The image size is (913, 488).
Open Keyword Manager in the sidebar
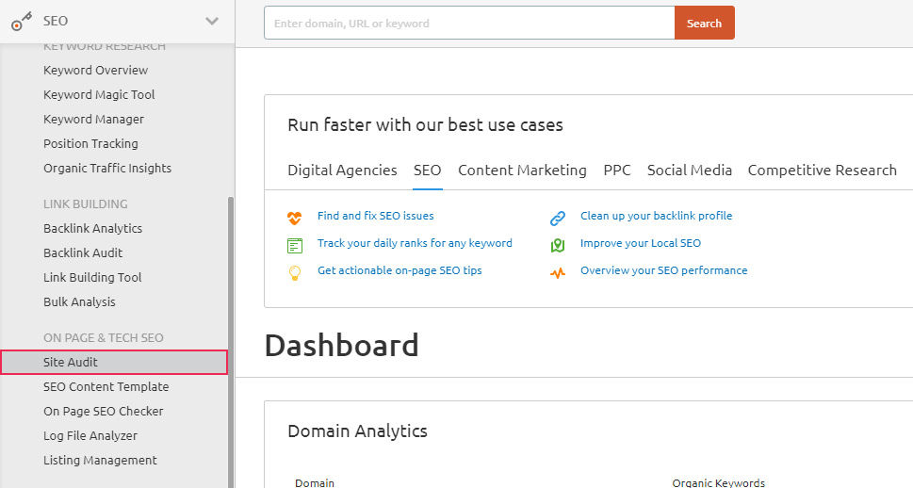point(93,120)
